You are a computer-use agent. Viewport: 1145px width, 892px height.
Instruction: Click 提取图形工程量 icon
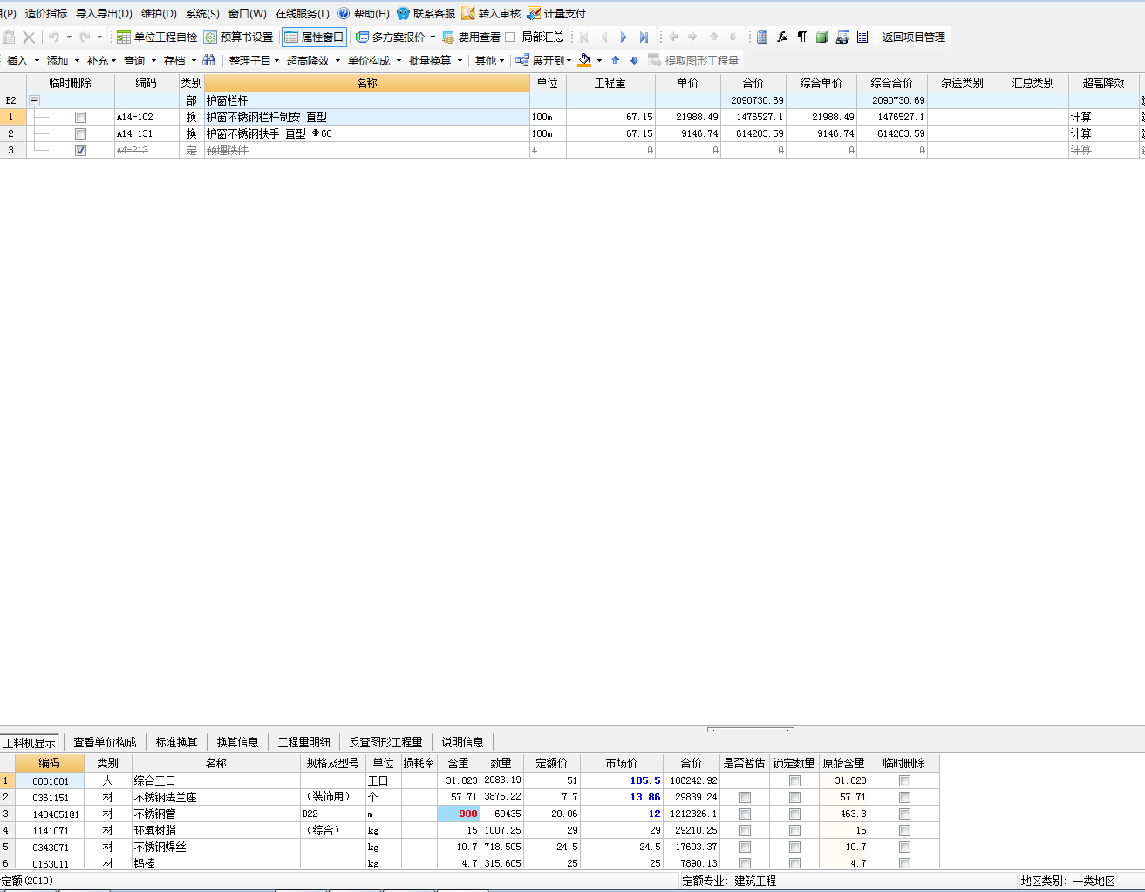654,60
